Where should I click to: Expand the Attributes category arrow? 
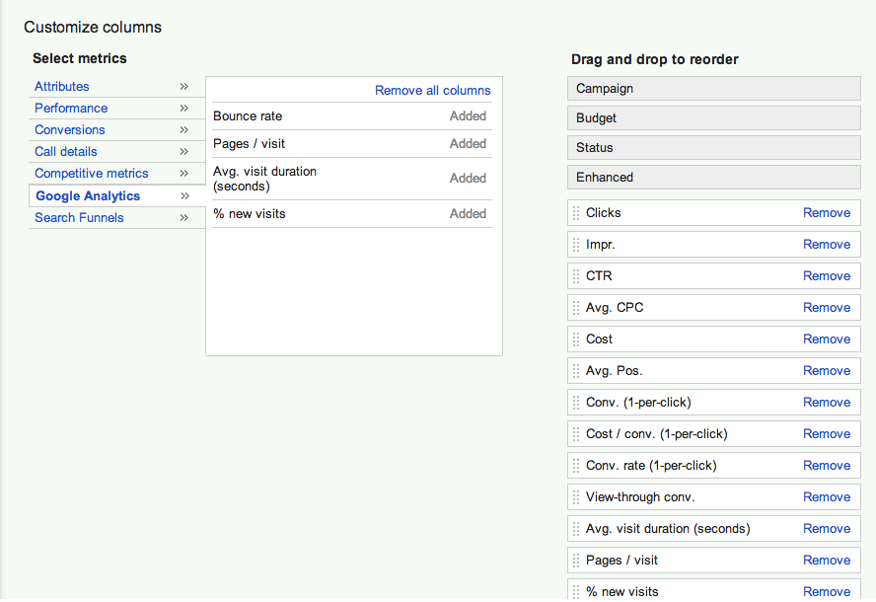coord(184,87)
